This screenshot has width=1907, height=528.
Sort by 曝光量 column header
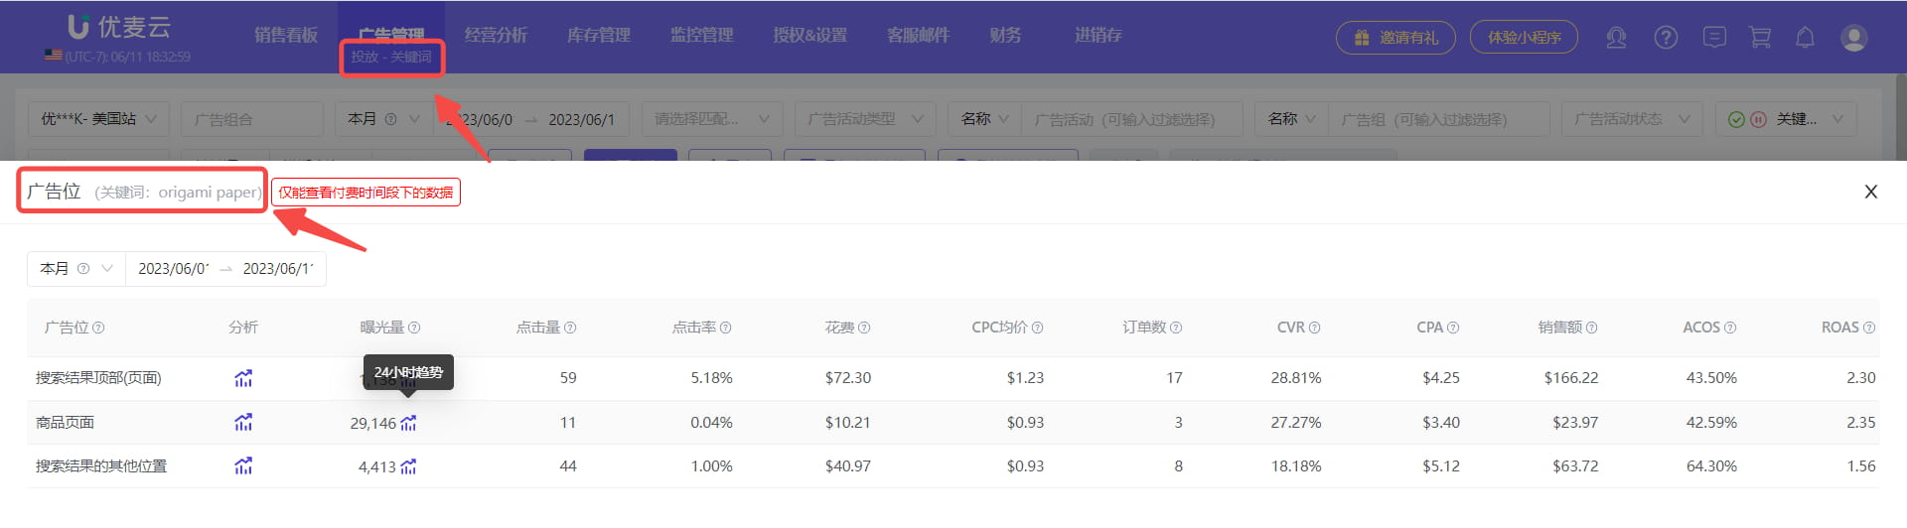[382, 328]
